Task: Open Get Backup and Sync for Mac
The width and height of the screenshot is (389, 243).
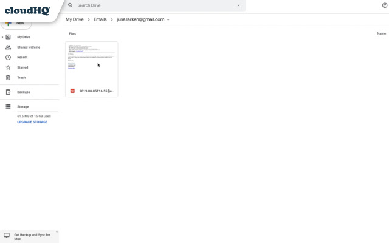Action: 32,237
